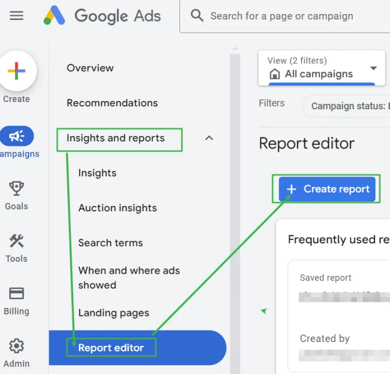390x374 pixels.
Task: Go to Overview page
Action: (x=90, y=68)
